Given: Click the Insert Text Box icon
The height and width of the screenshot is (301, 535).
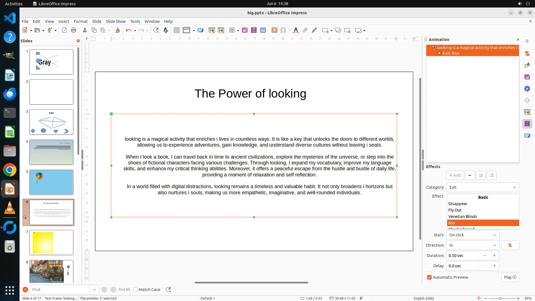Looking at the screenshot, I should click(274, 30).
